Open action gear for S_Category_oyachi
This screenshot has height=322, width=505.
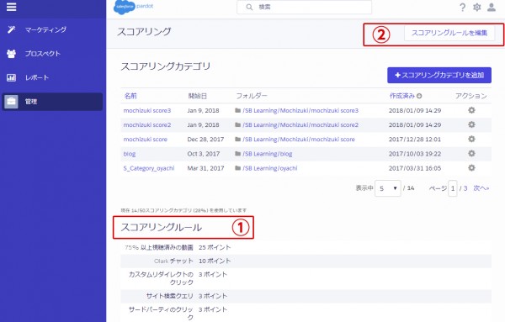point(471,168)
